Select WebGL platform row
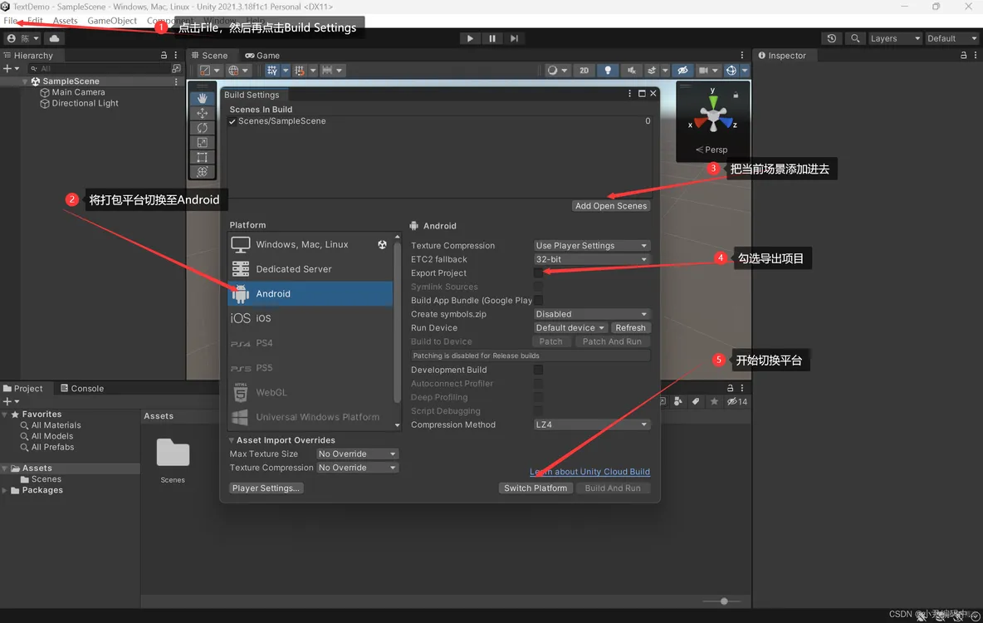Viewport: 983px width, 623px height. (x=311, y=392)
